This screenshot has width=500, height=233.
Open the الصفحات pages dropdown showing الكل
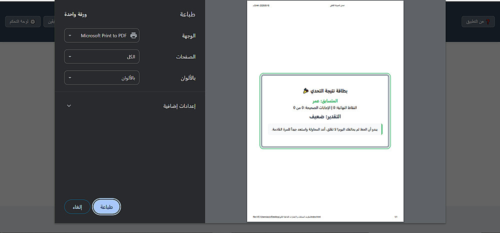click(101, 56)
